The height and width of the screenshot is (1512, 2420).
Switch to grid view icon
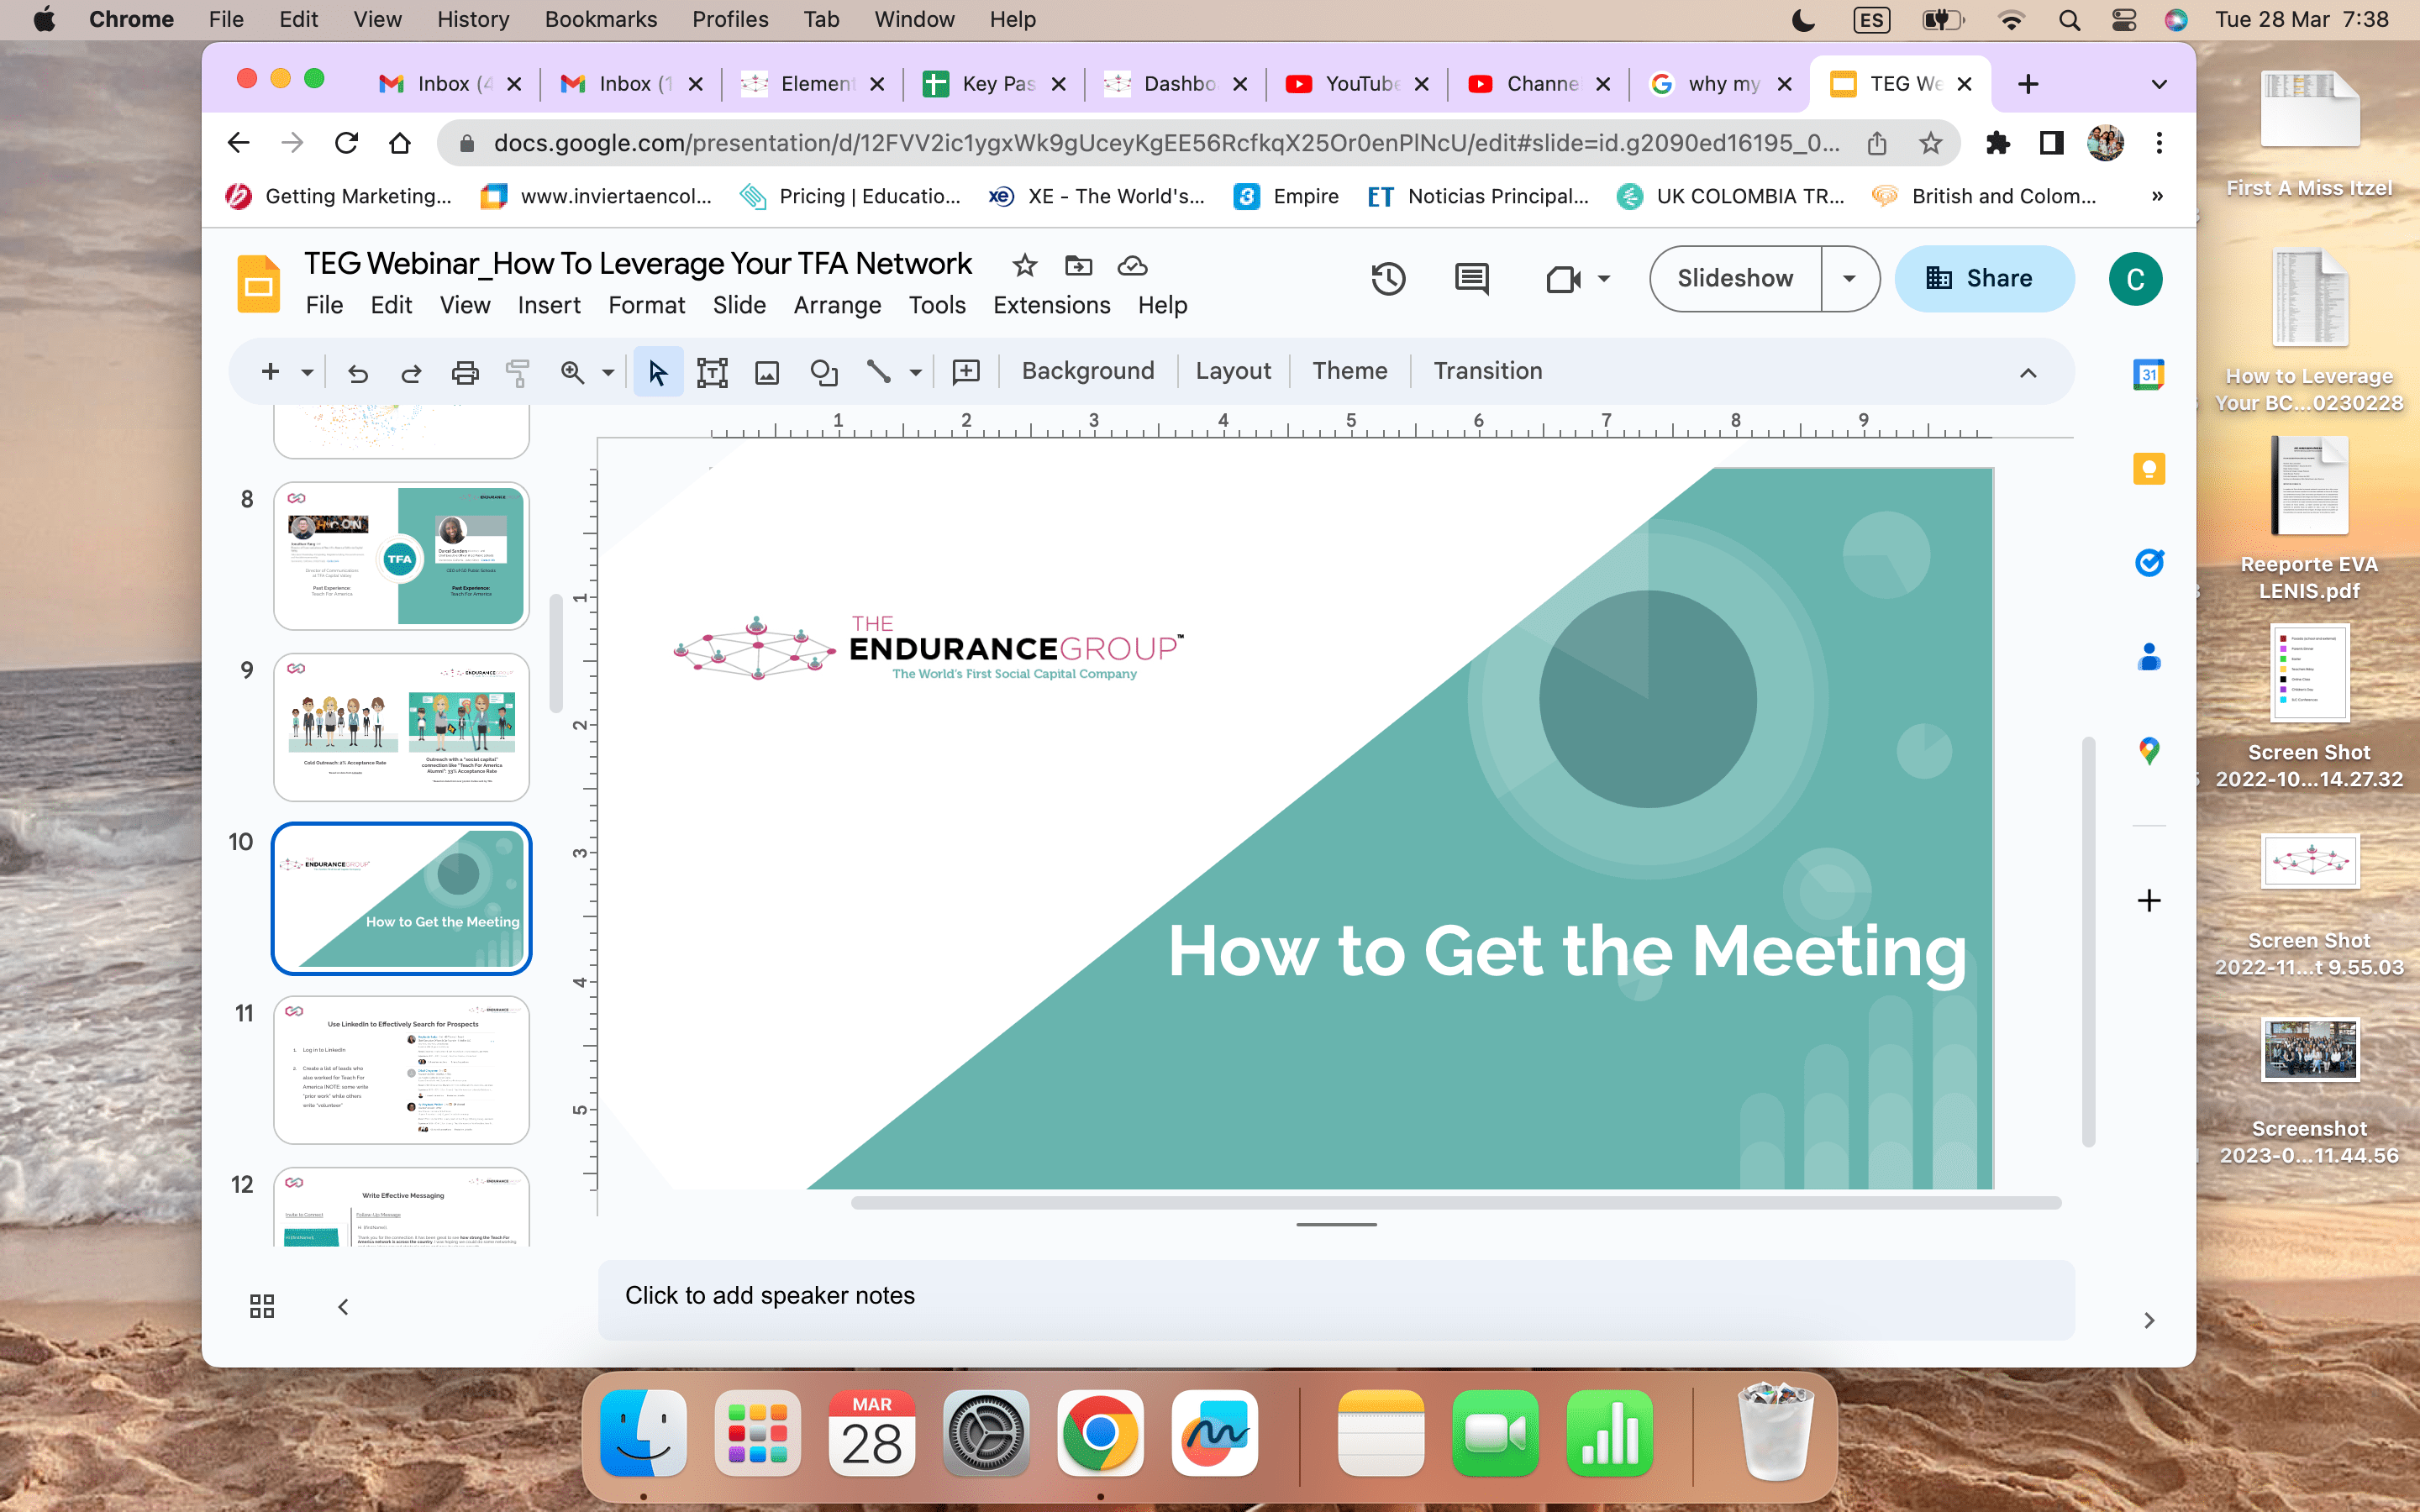point(262,1306)
